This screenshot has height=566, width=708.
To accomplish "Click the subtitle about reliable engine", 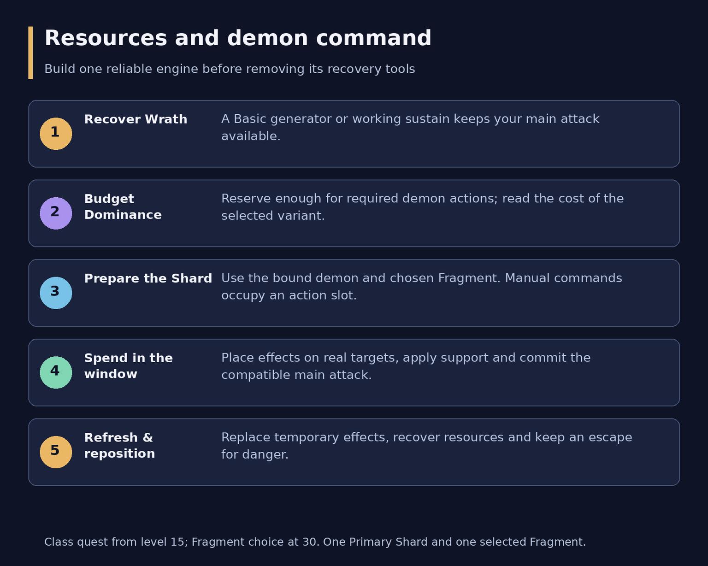I will (230, 69).
